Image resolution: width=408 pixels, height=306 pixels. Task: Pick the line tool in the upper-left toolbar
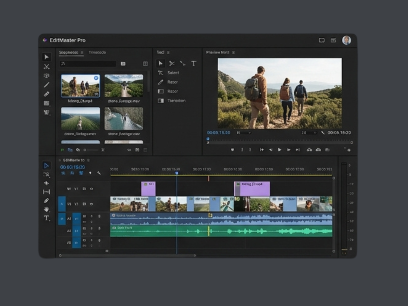point(47,85)
